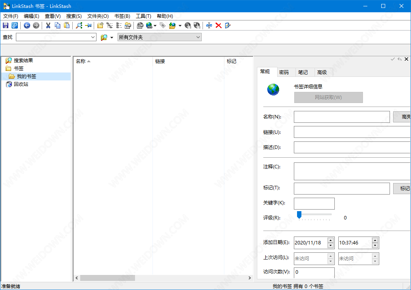Click the edit properties icon with pencil
This screenshot has width=411, height=290.
(228, 25)
